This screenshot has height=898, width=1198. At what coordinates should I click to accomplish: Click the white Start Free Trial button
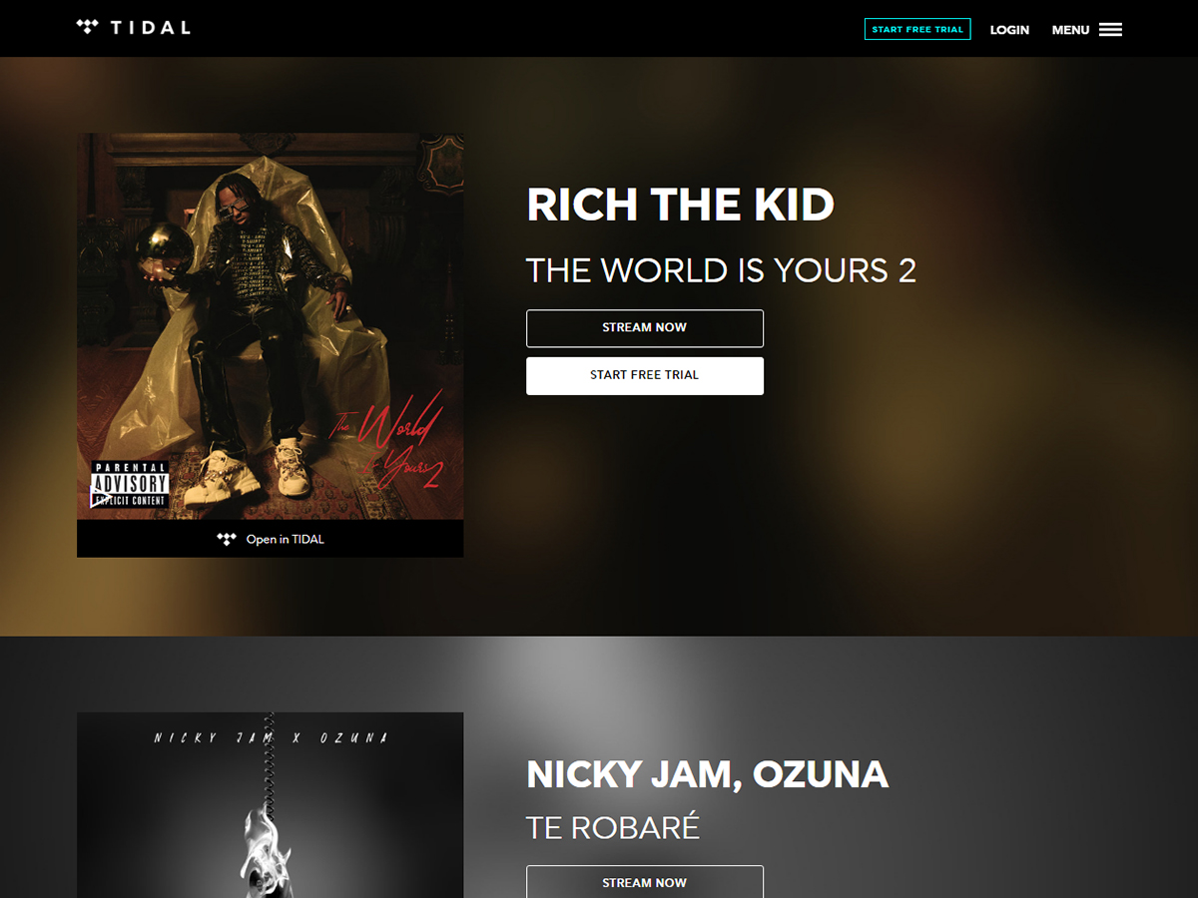tap(645, 375)
